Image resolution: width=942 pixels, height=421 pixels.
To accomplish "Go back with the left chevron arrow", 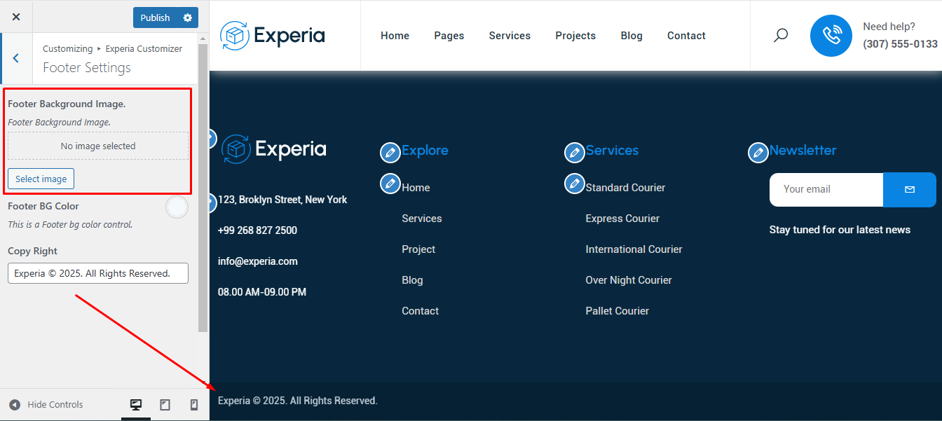I will [16, 58].
